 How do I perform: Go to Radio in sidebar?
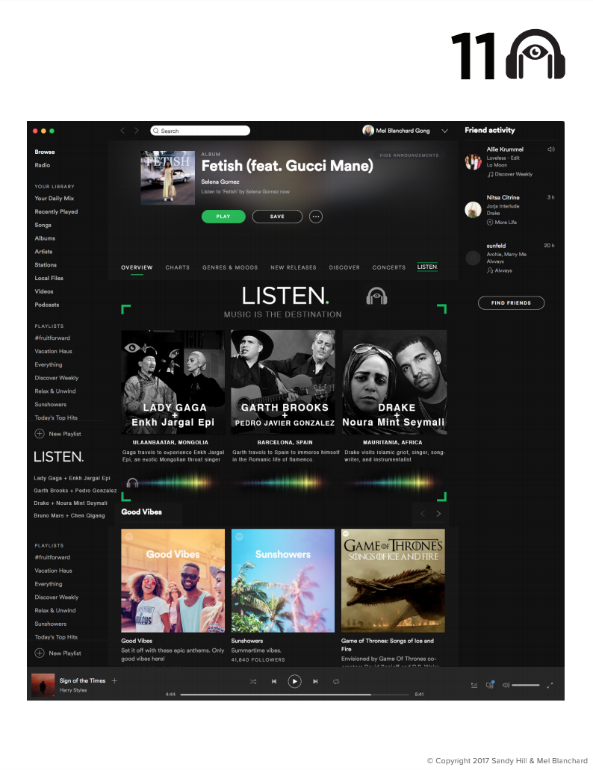(x=43, y=165)
